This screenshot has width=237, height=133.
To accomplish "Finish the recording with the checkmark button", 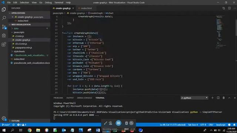I will click(x=131, y=123).
